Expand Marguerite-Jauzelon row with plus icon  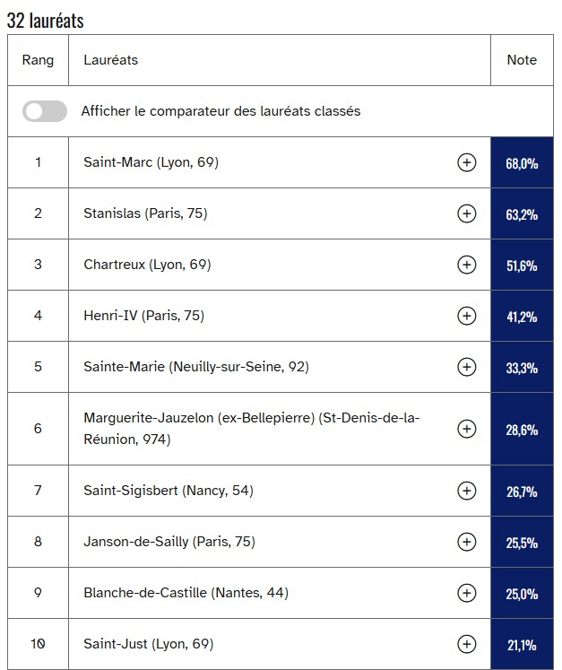tap(467, 429)
